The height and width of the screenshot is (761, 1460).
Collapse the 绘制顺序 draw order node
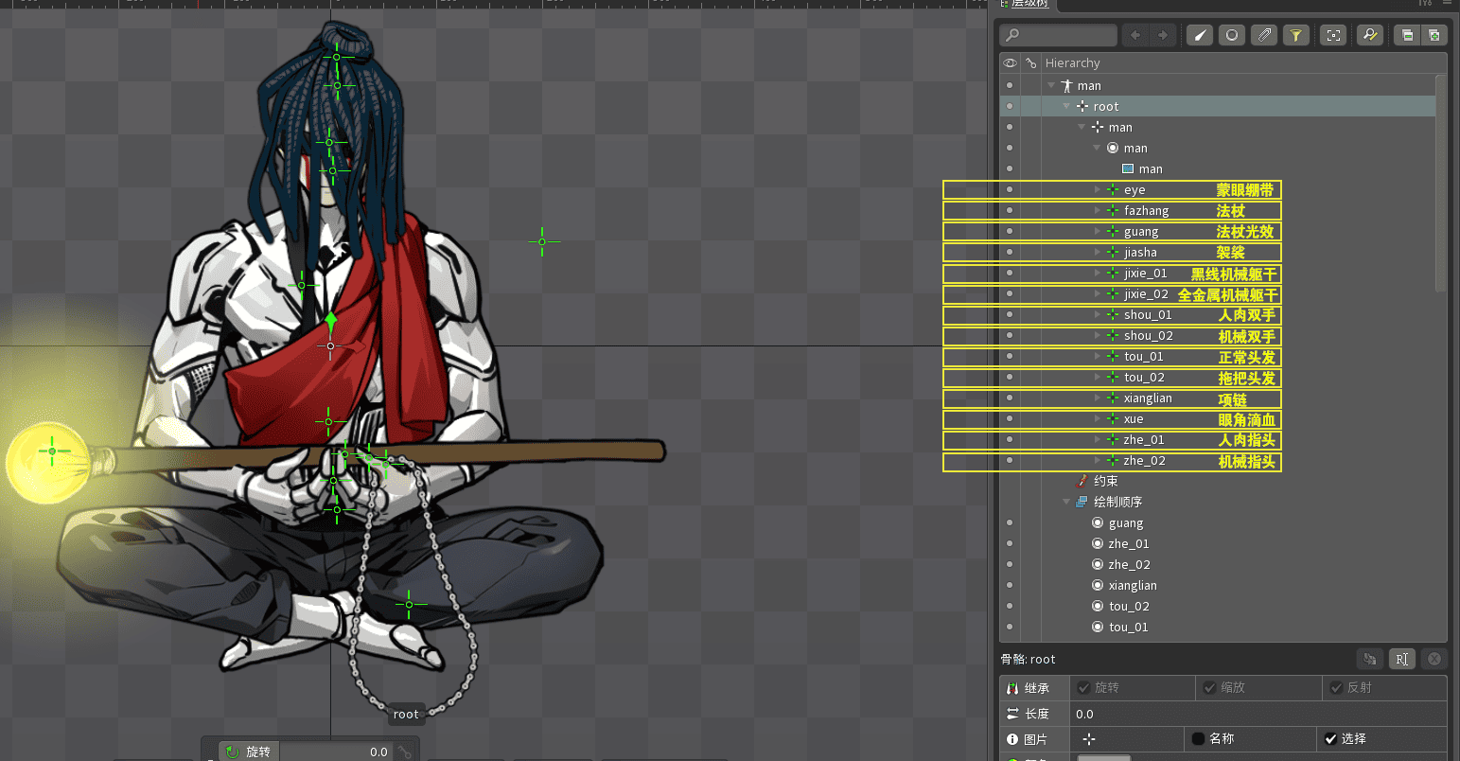coord(1067,503)
